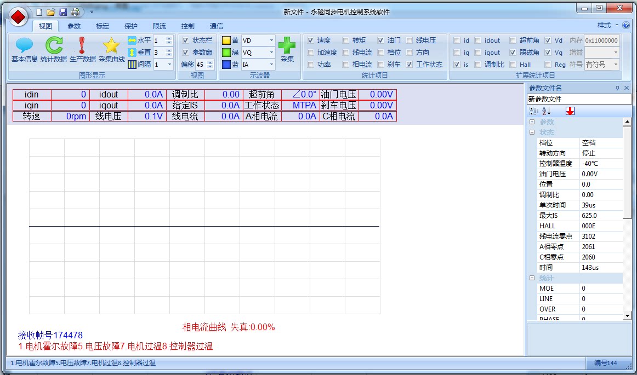
Task: Open 基本信息 basic info
Action: point(24,50)
